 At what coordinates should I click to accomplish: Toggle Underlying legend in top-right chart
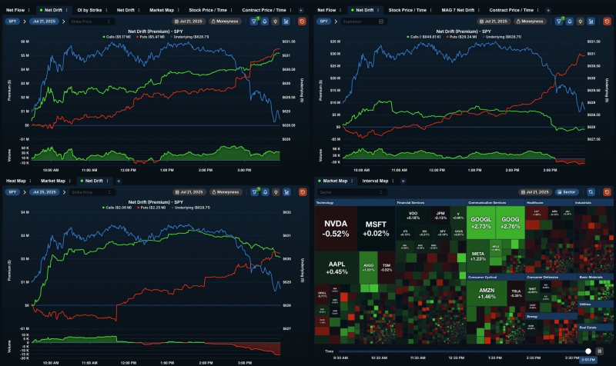502,37
